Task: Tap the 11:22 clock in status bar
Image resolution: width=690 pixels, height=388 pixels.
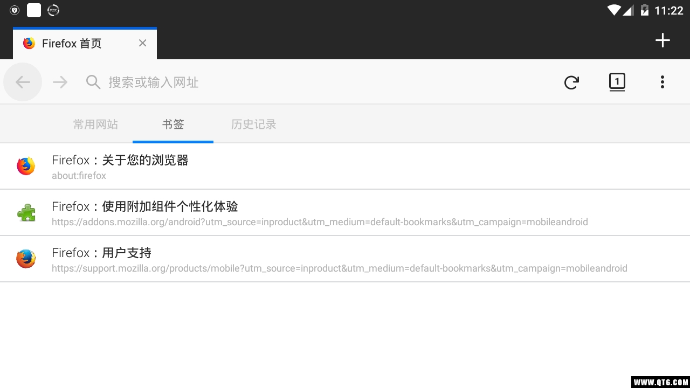Action: point(669,11)
